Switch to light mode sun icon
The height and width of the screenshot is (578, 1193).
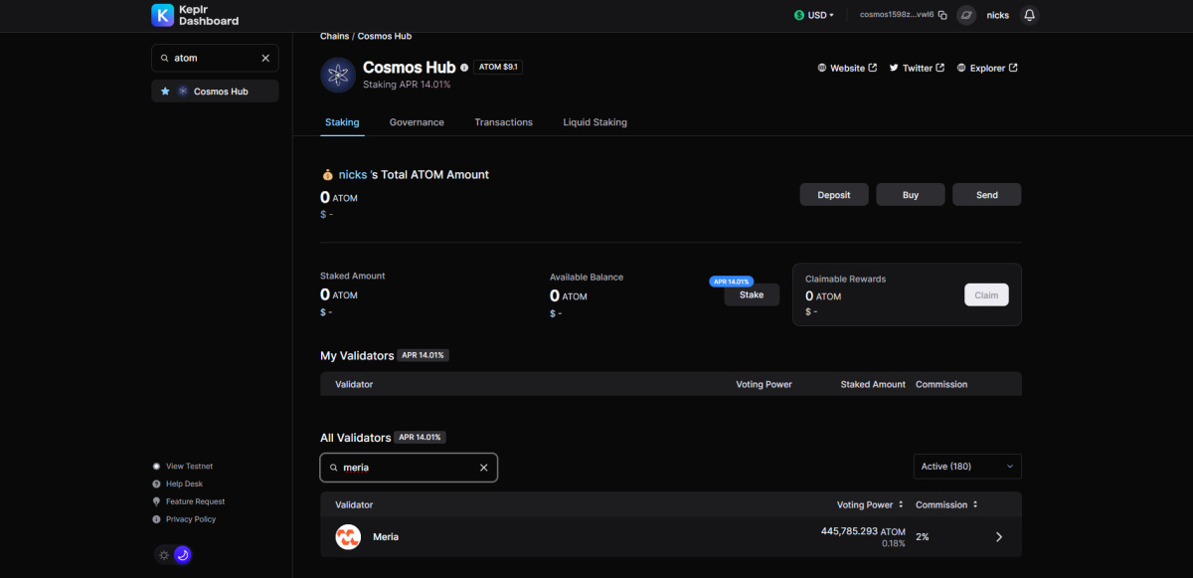[x=164, y=555]
